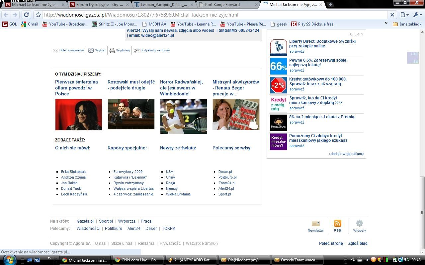
Task: Open the new tab button
Action: [330, 5]
